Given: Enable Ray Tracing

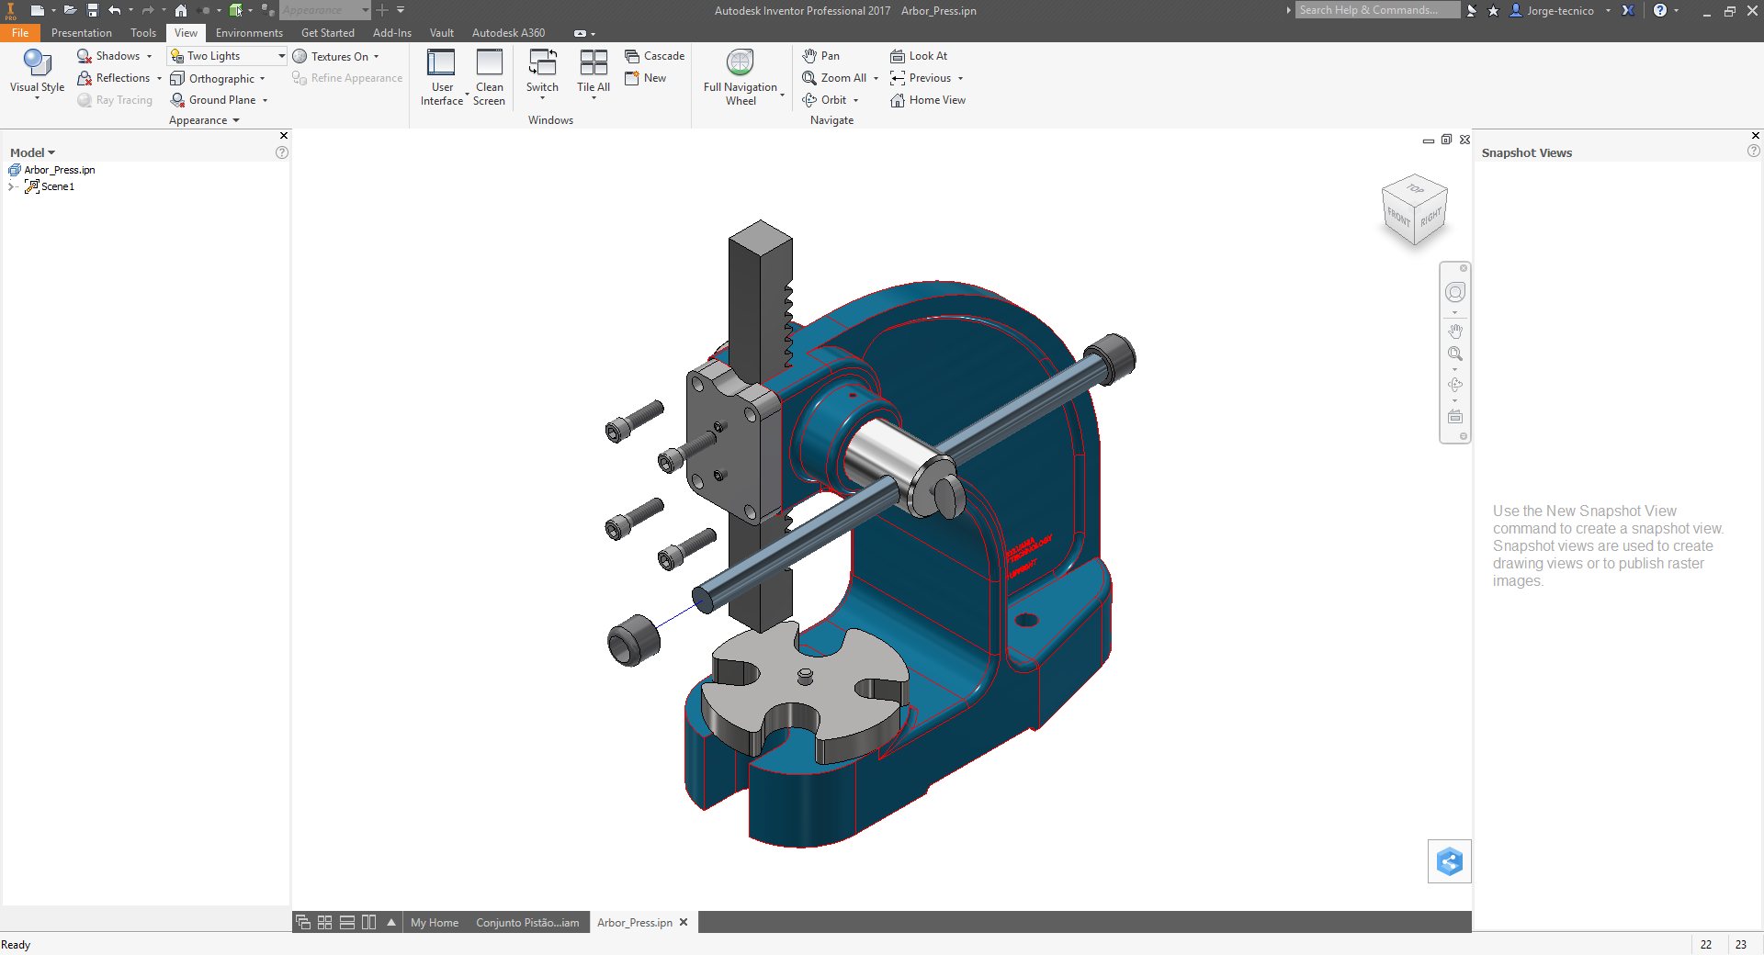Looking at the screenshot, I should point(115,100).
